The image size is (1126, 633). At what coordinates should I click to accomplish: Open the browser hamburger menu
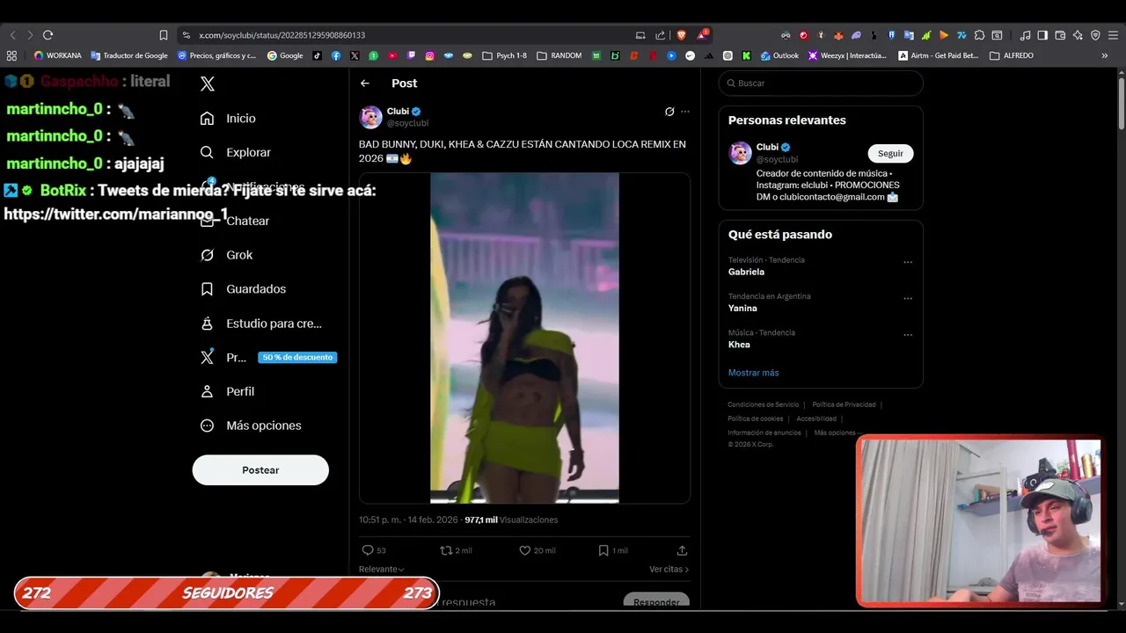tap(1112, 35)
